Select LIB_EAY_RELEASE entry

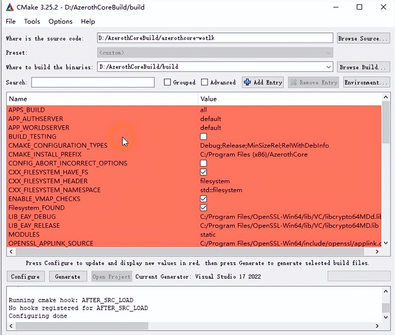click(34, 225)
